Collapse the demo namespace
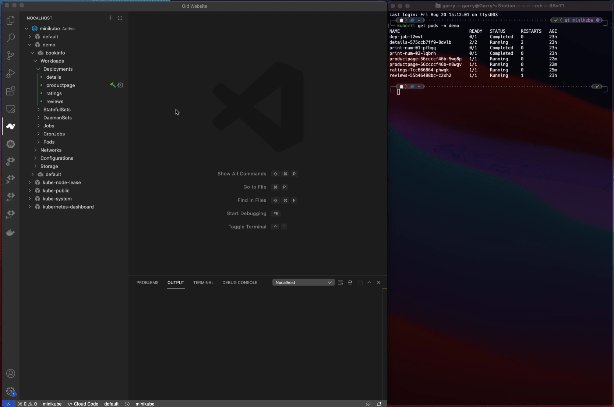This screenshot has width=614, height=407. (29, 45)
